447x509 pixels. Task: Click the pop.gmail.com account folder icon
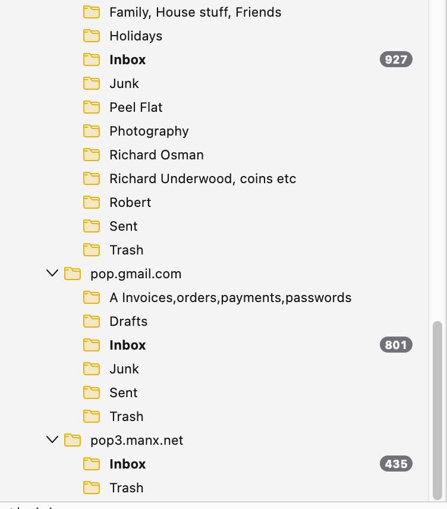(72, 274)
